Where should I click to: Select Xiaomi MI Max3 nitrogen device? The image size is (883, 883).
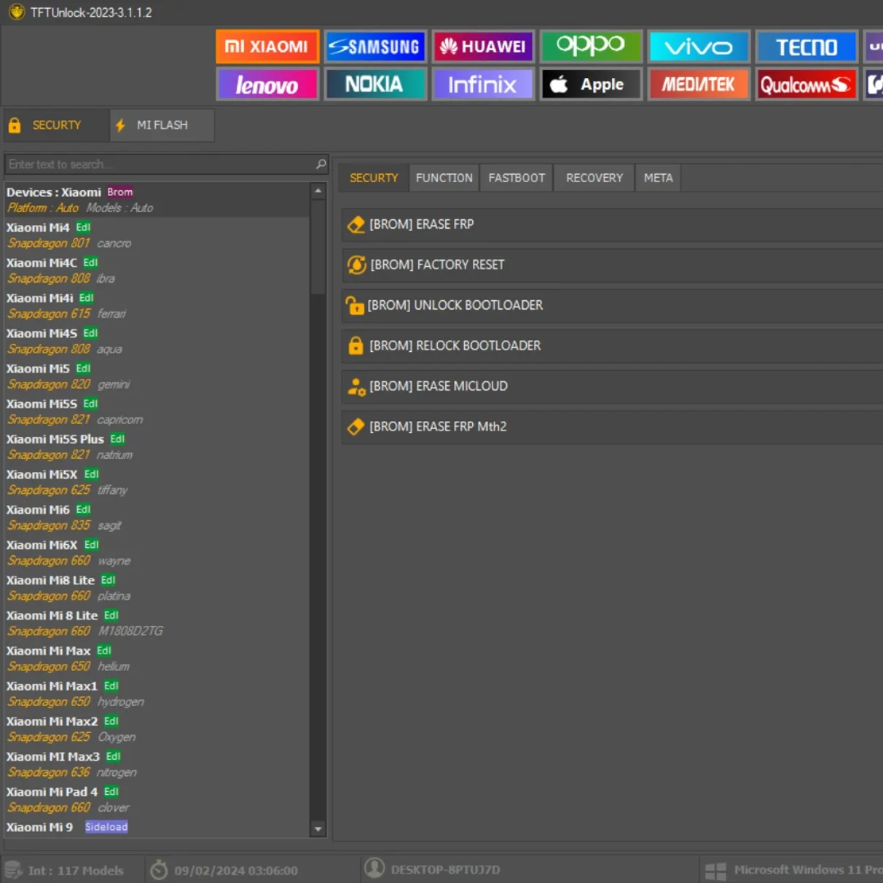(157, 764)
